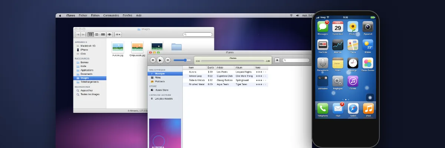Switch Finder to column view

coord(103,34)
